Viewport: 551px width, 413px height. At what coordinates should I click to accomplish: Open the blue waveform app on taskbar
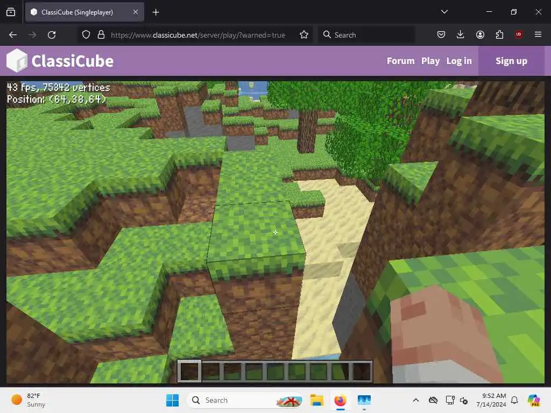[364, 400]
